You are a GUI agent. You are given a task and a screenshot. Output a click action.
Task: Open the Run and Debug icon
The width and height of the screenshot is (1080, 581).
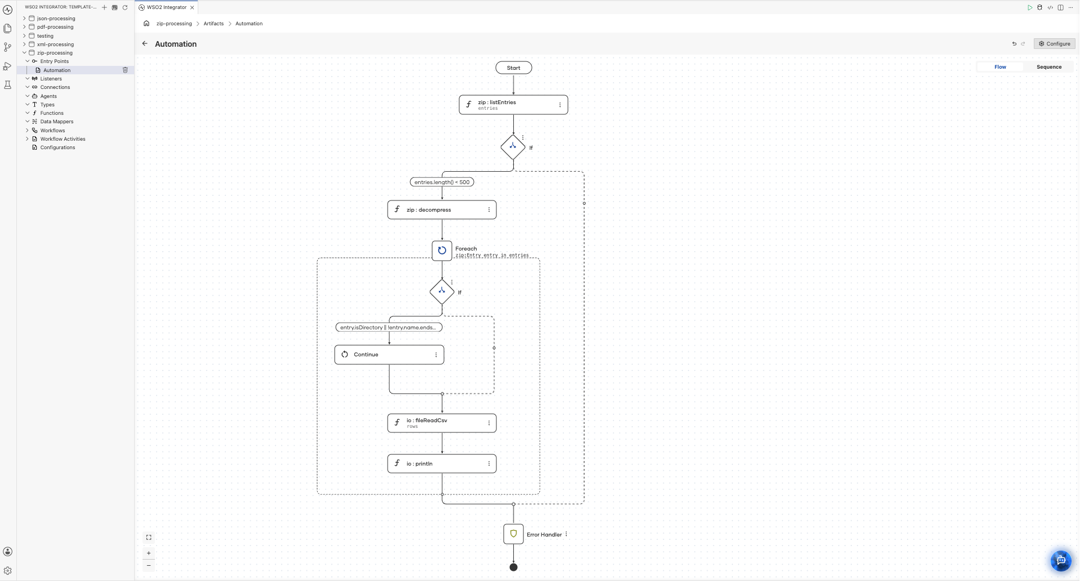coord(8,66)
